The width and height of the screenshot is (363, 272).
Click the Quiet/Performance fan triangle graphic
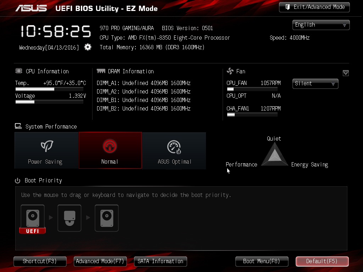(275, 154)
